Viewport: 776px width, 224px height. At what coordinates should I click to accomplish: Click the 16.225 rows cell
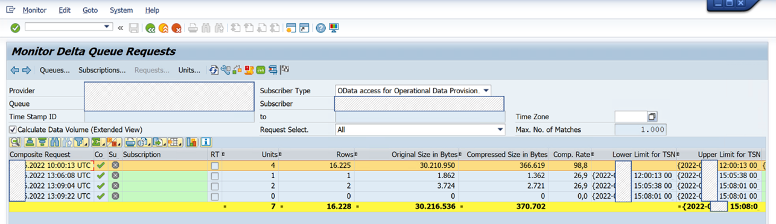[322, 165]
